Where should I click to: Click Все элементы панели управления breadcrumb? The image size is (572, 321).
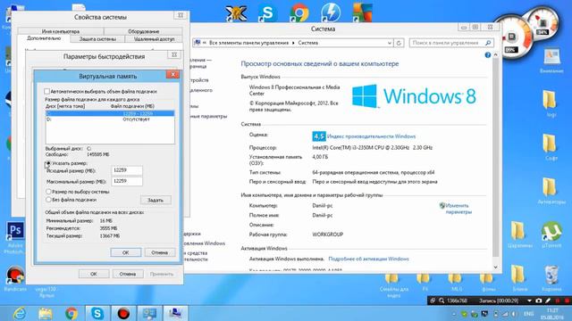click(x=248, y=43)
